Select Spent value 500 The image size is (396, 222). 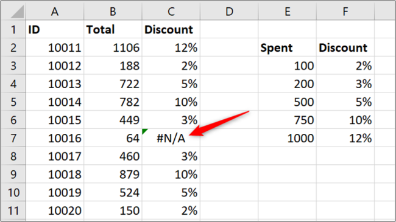(x=287, y=102)
